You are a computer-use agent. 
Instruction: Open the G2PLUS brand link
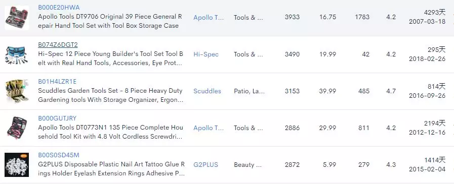[206, 165]
